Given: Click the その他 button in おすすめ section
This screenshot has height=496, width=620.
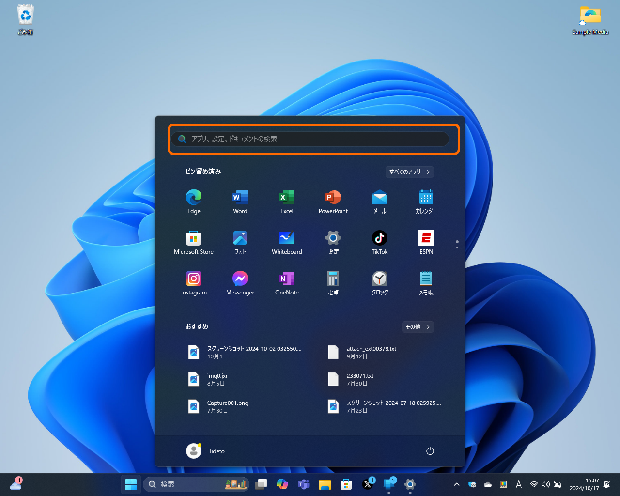Looking at the screenshot, I should pos(418,327).
